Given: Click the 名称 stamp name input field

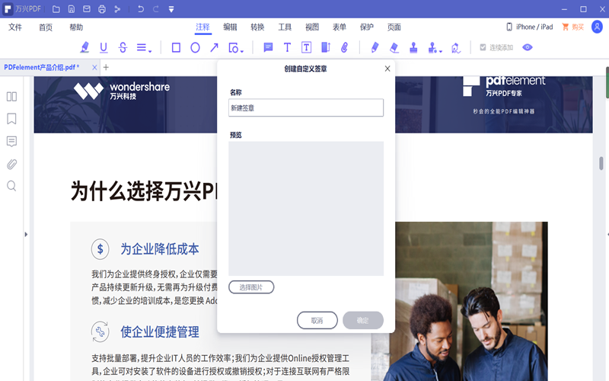Looking at the screenshot, I should tap(306, 107).
